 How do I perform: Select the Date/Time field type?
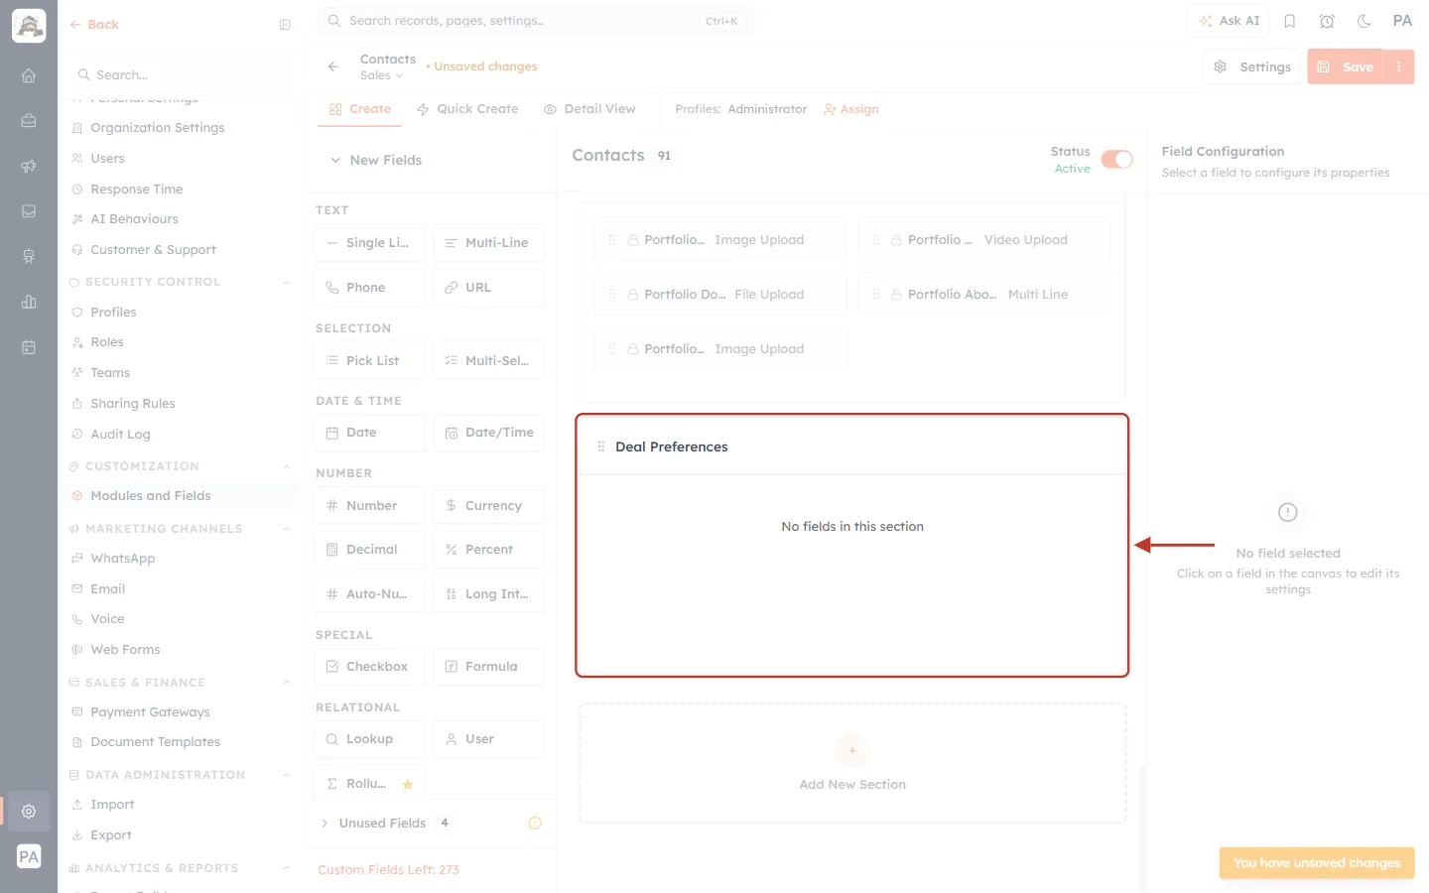coord(489,433)
